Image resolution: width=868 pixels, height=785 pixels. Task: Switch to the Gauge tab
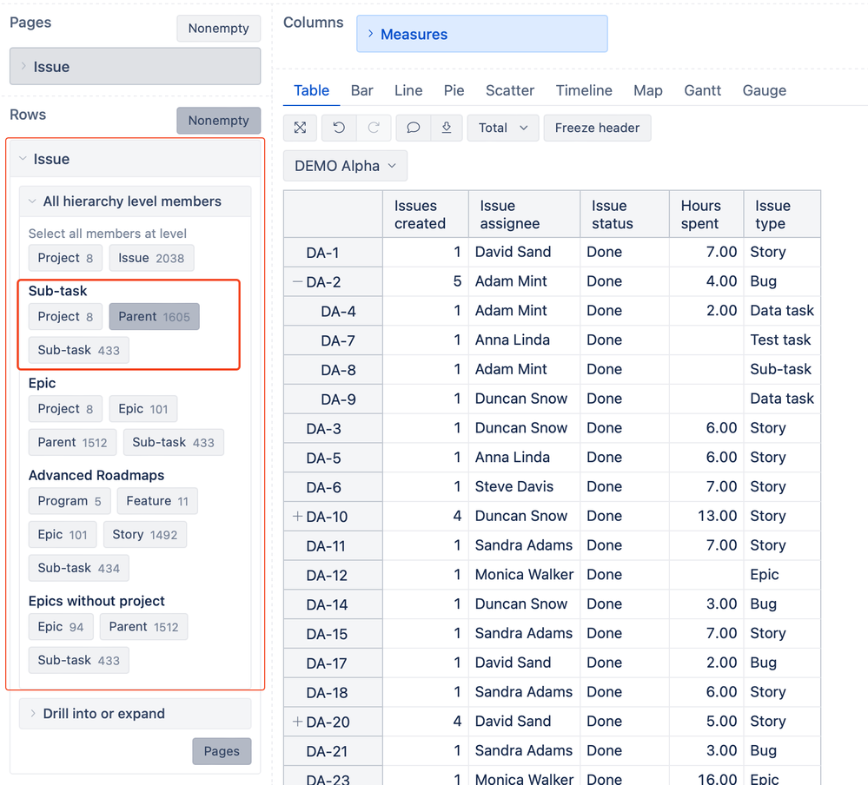pyautogui.click(x=764, y=90)
